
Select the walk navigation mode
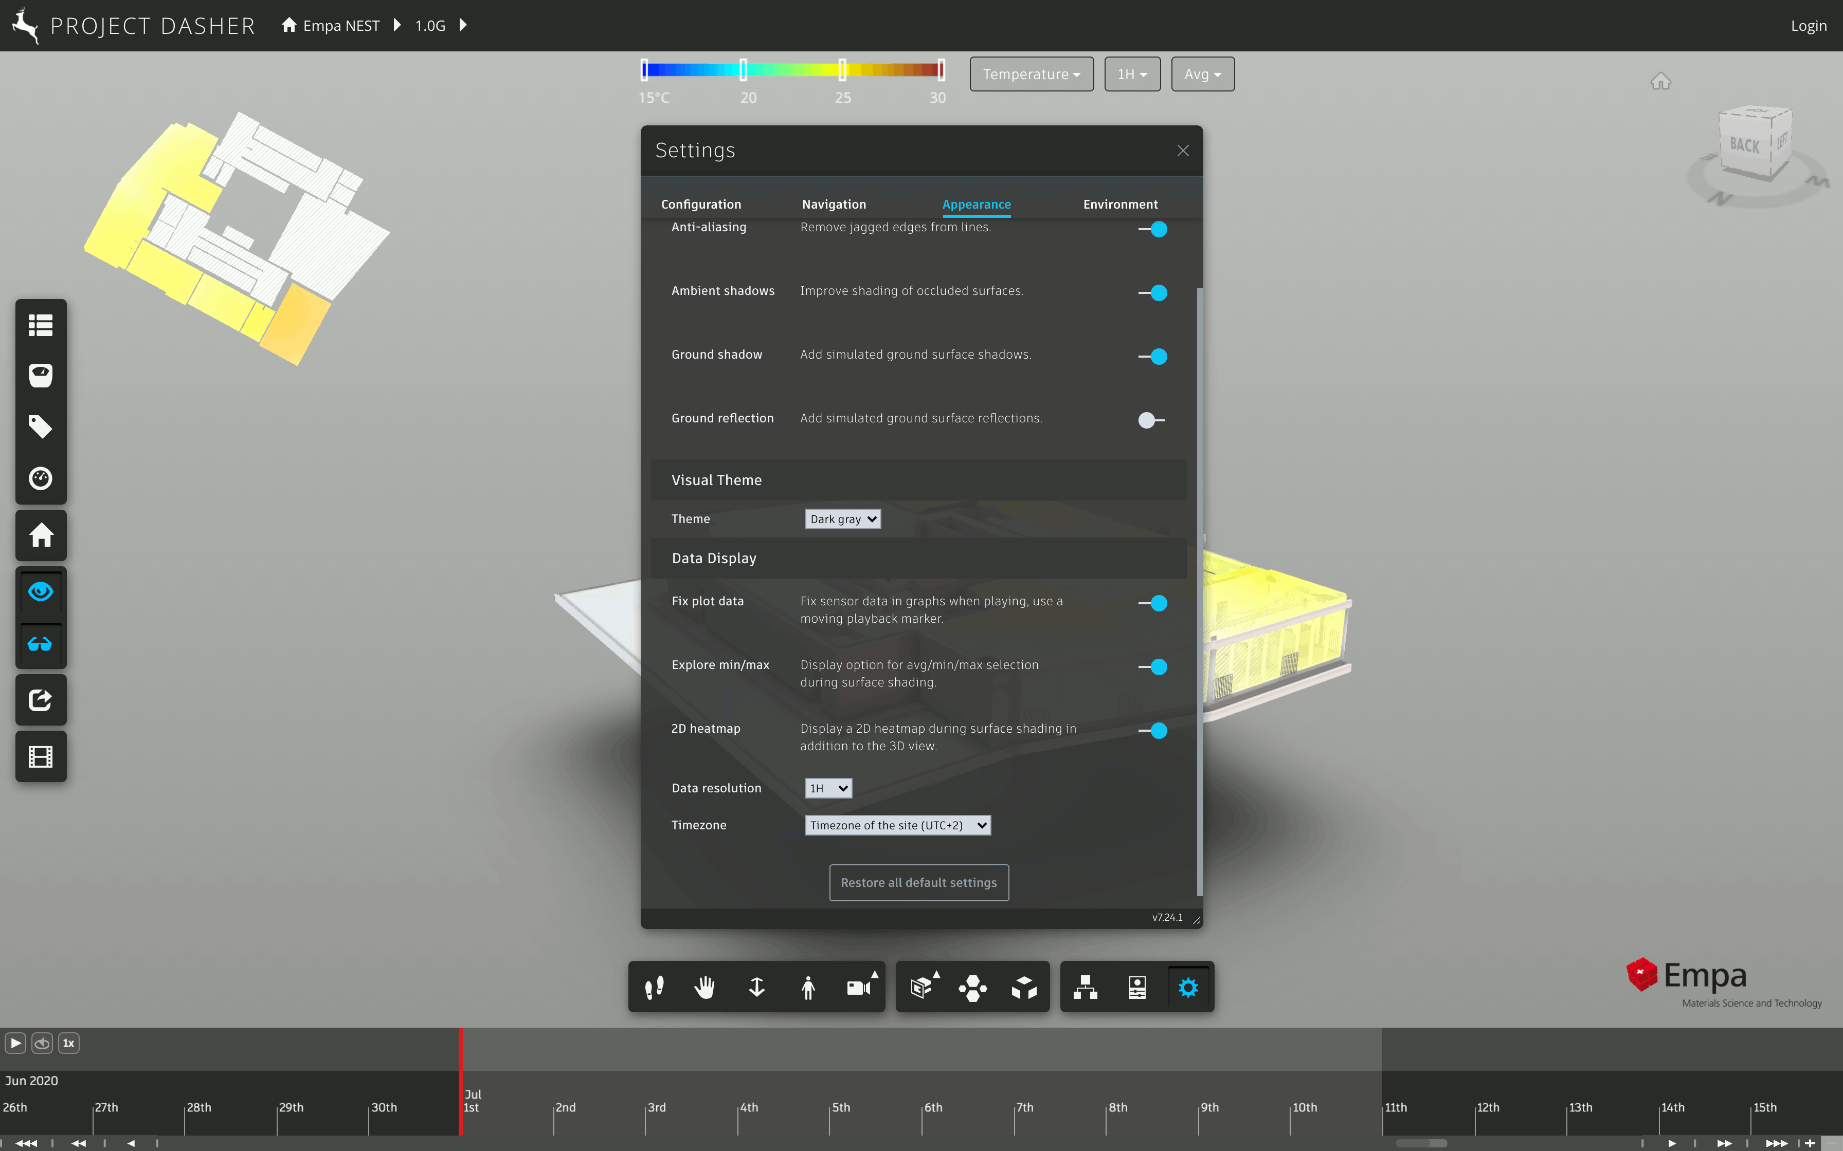point(654,987)
